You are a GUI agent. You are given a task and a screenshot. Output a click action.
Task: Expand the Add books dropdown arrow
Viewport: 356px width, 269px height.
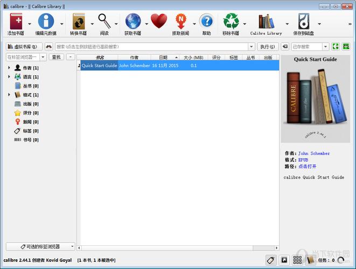click(30, 24)
